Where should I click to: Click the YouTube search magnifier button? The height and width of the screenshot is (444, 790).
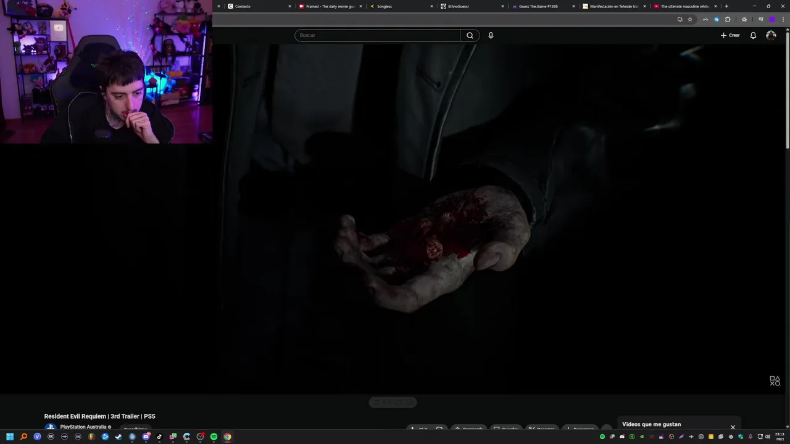click(x=470, y=35)
